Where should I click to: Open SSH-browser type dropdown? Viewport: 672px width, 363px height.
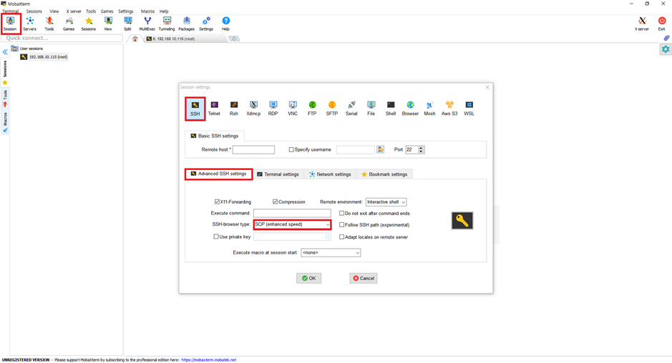292,224
